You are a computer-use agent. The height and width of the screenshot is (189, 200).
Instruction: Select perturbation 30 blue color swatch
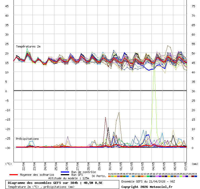click(x=196, y=176)
